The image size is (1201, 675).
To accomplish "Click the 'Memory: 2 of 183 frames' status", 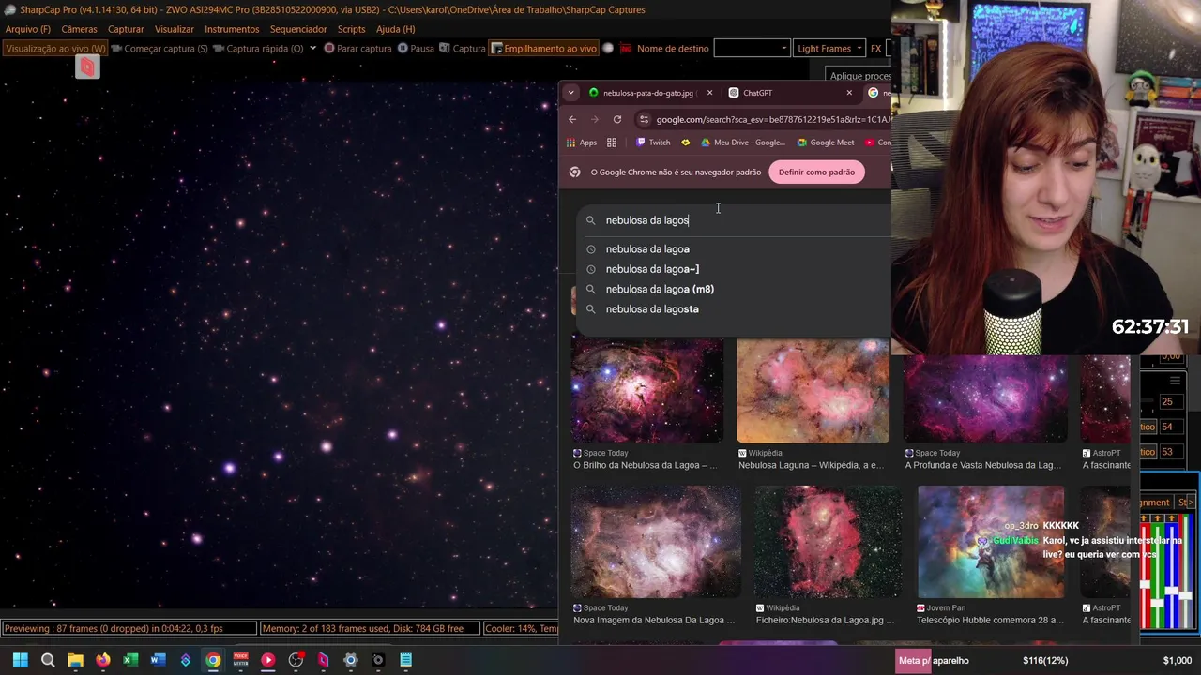I will point(369,629).
